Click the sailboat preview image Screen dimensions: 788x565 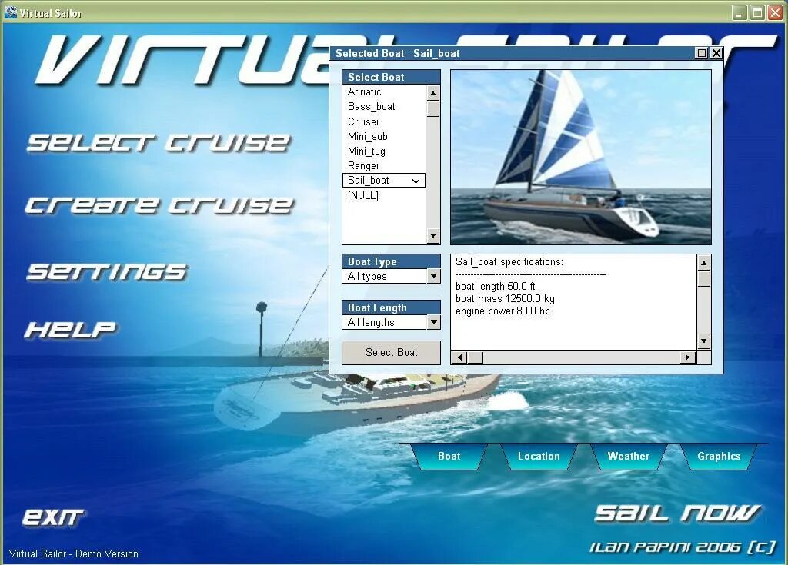580,157
